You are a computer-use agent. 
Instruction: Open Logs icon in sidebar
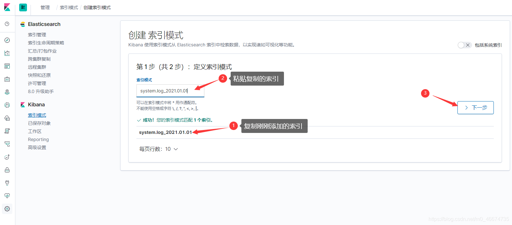pyautogui.click(x=7, y=131)
